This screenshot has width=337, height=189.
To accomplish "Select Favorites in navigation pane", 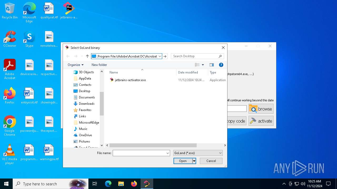I will click(85, 110).
